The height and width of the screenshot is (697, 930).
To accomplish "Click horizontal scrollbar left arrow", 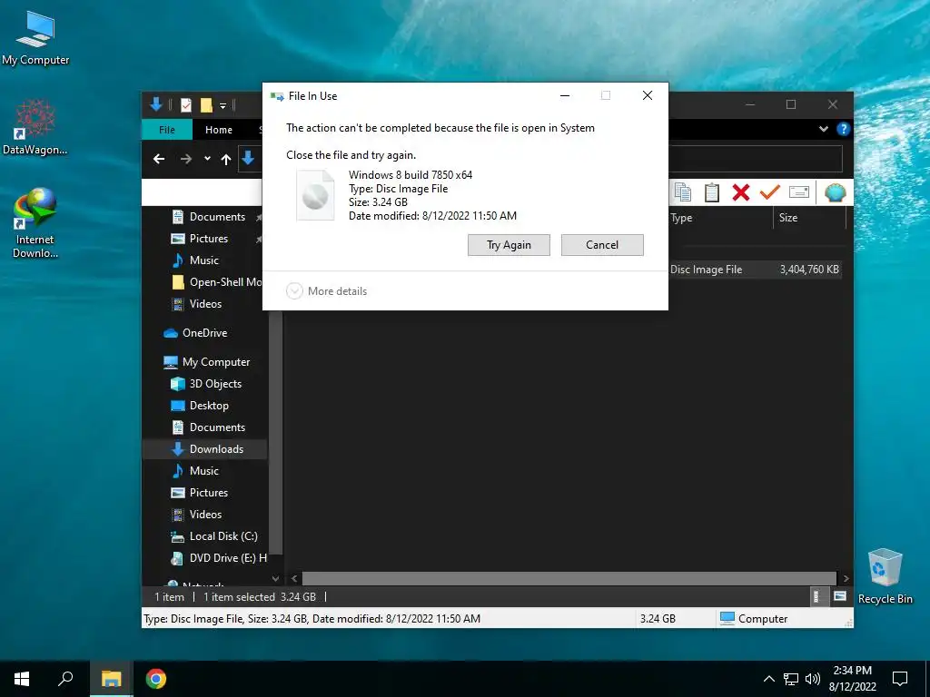I will point(294,578).
